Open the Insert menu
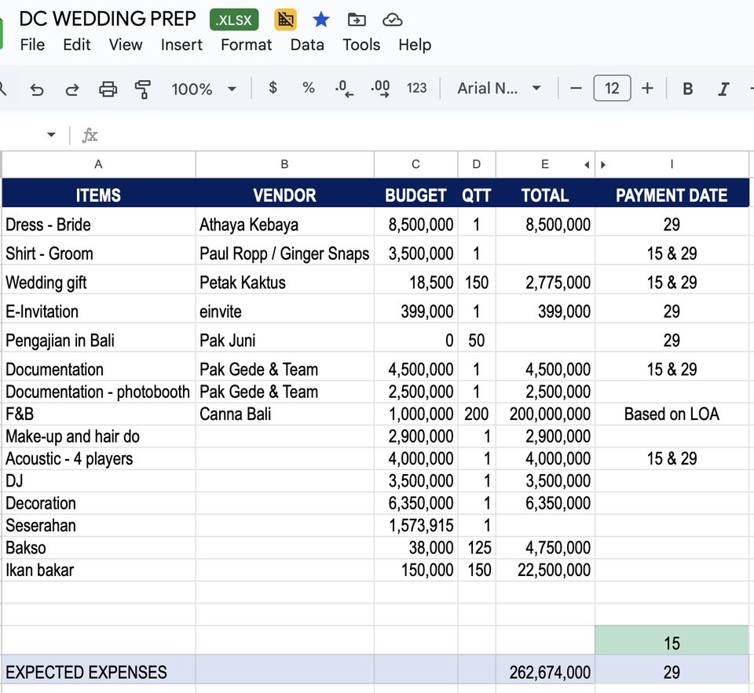This screenshot has height=693, width=754. [181, 45]
